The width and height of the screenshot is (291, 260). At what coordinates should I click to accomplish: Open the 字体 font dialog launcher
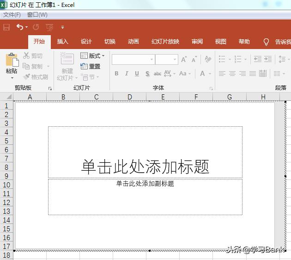pyautogui.click(x=211, y=88)
